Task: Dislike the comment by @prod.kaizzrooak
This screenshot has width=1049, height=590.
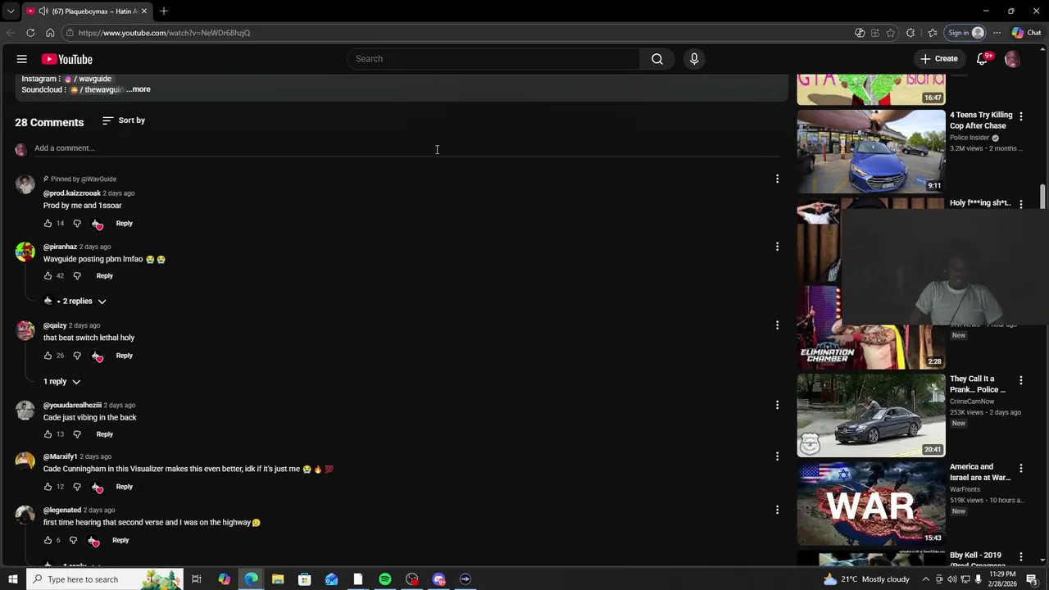Action: tap(77, 224)
